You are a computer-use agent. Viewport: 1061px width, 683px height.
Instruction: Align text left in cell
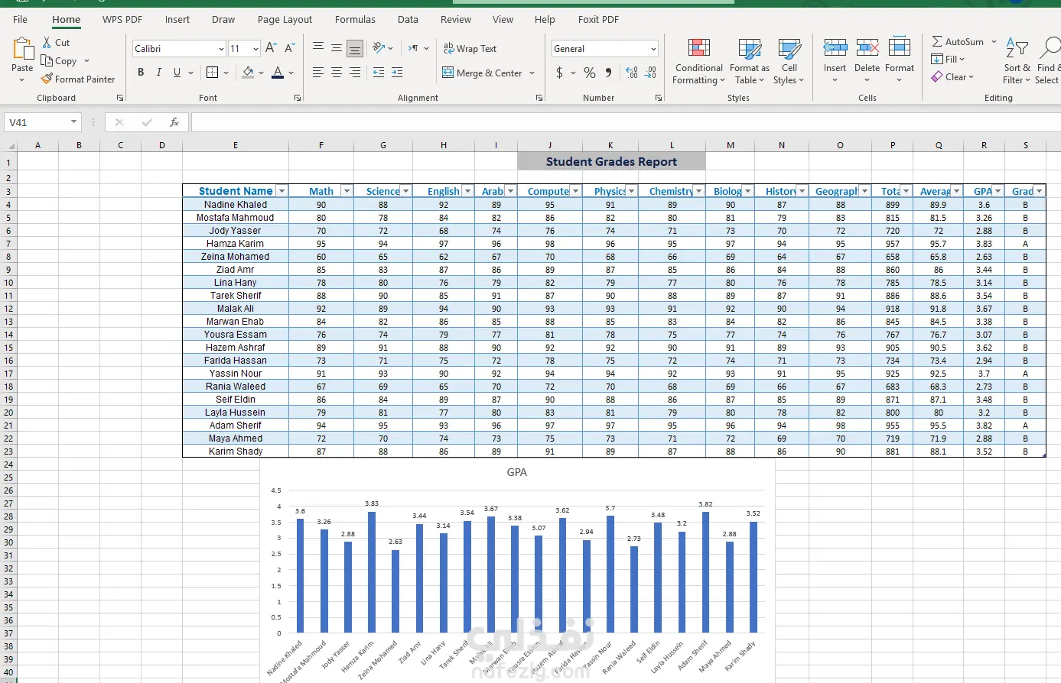pos(318,73)
